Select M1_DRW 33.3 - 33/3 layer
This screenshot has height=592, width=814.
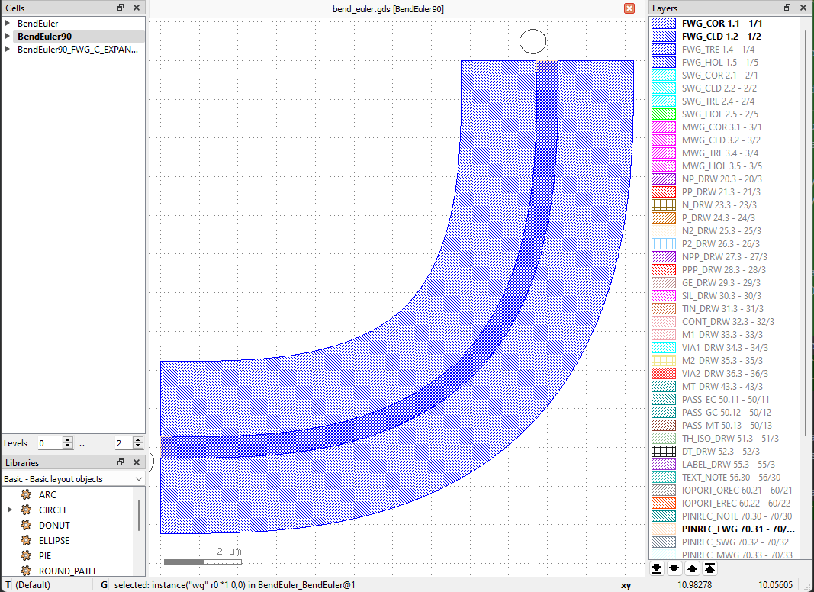[x=722, y=334]
